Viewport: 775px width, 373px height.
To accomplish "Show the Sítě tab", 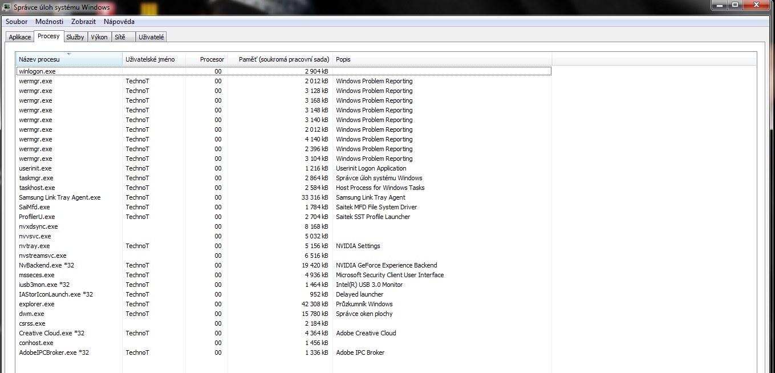I will coord(120,37).
